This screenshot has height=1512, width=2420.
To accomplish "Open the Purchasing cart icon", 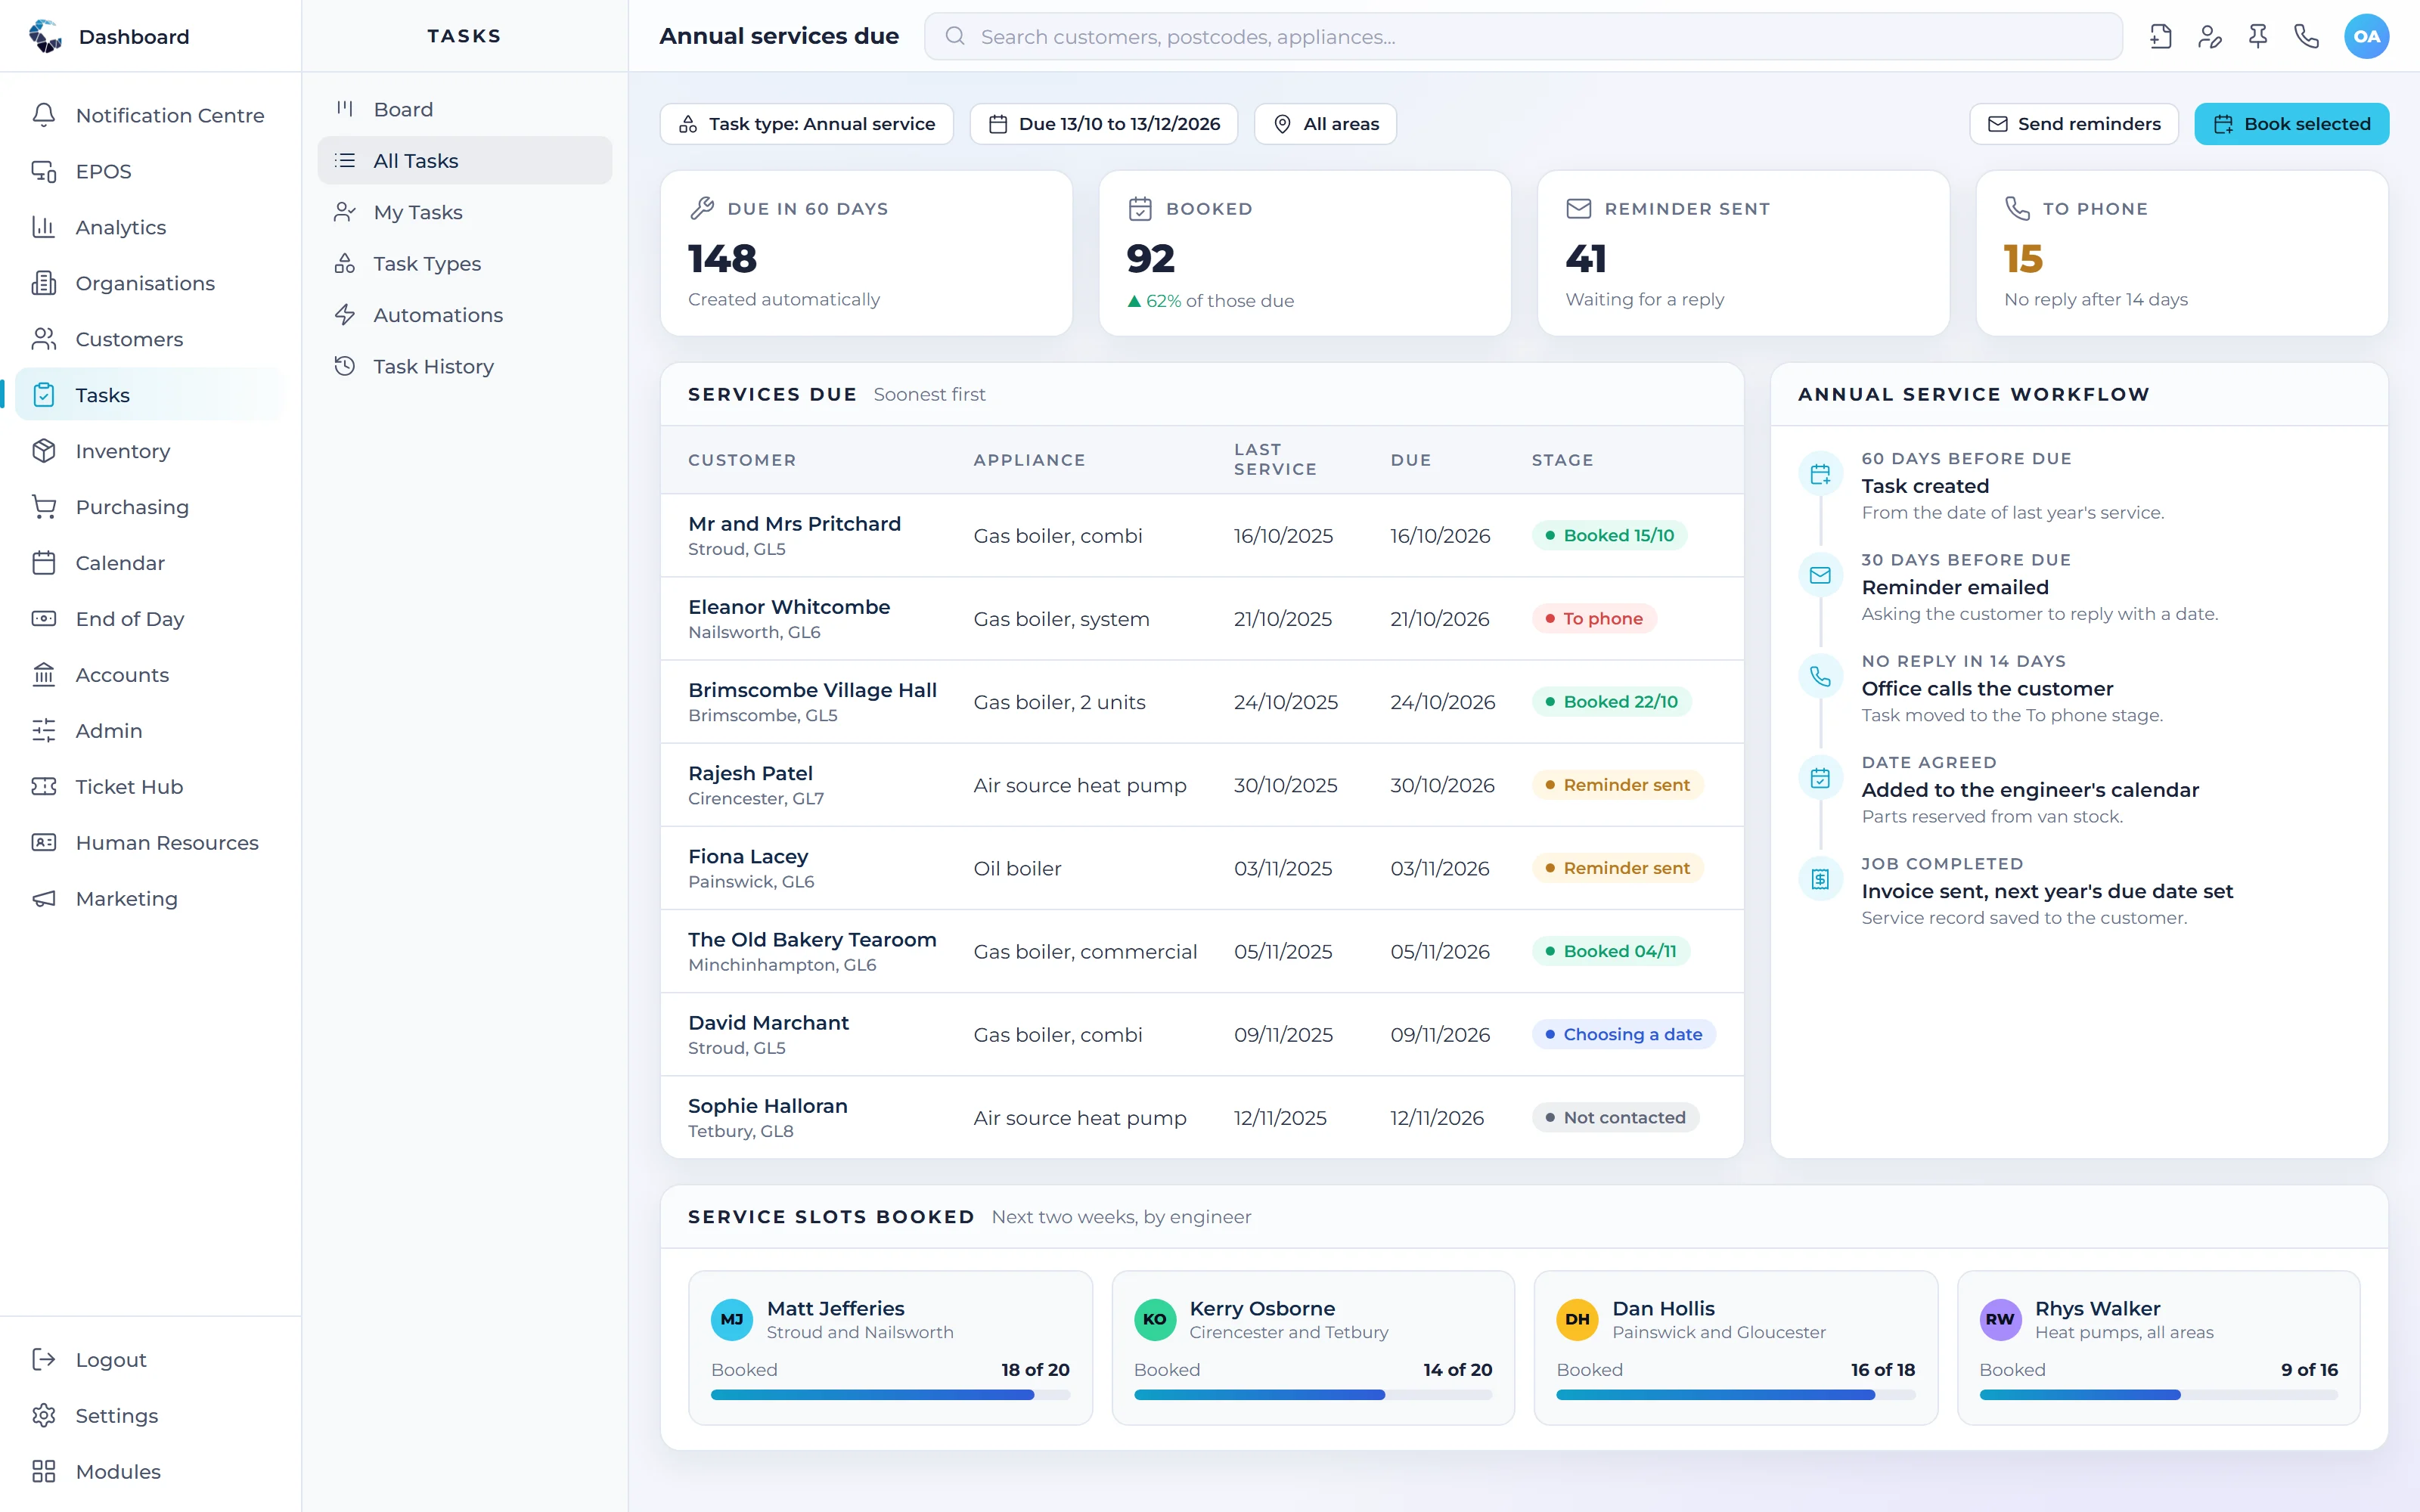I will 44,507.
